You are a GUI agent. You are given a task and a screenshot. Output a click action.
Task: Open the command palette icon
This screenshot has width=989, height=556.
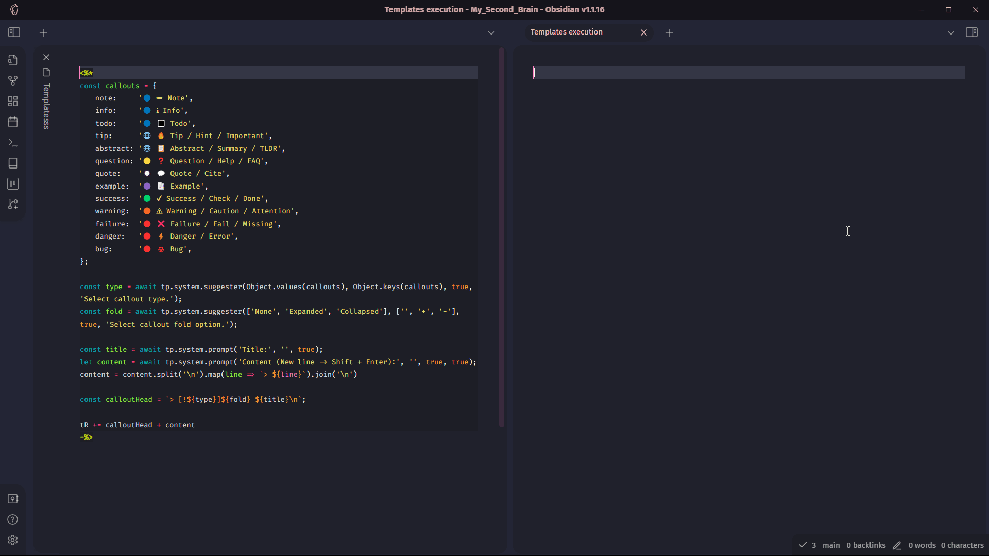click(x=13, y=143)
